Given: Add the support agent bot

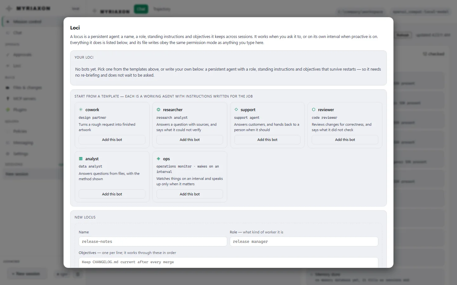Looking at the screenshot, I should tap(267, 140).
